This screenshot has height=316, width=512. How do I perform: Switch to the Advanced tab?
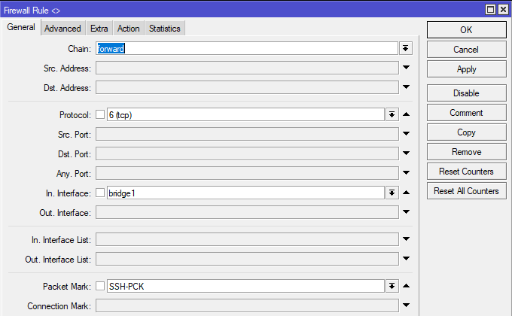[x=62, y=29]
